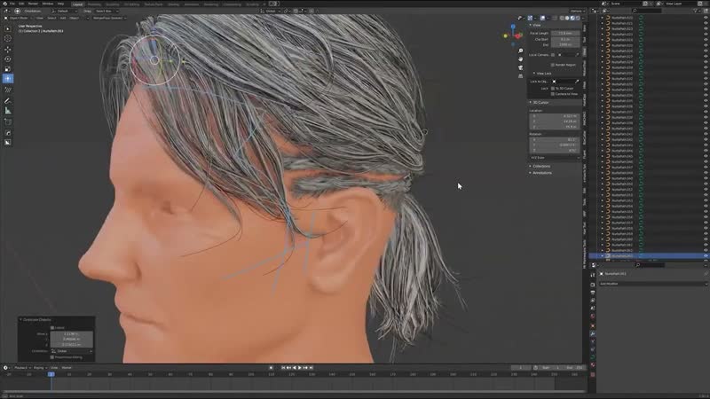
Task: Switch perspective/orthographic grid gizmo icon
Action: click(x=521, y=76)
